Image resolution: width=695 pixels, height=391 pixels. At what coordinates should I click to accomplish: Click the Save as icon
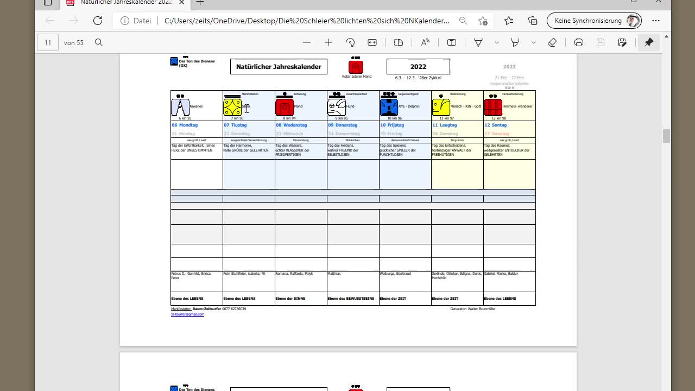coord(623,42)
